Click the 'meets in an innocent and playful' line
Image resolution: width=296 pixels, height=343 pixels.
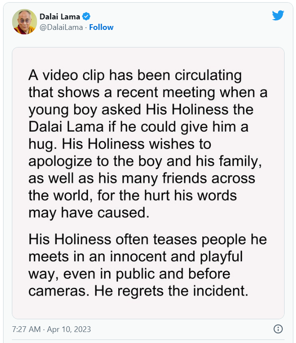(x=135, y=257)
